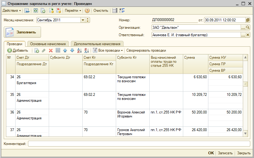254x158 pixels.
Task: Click the find-in-list toolbar icon
Action: [x=27, y=11]
